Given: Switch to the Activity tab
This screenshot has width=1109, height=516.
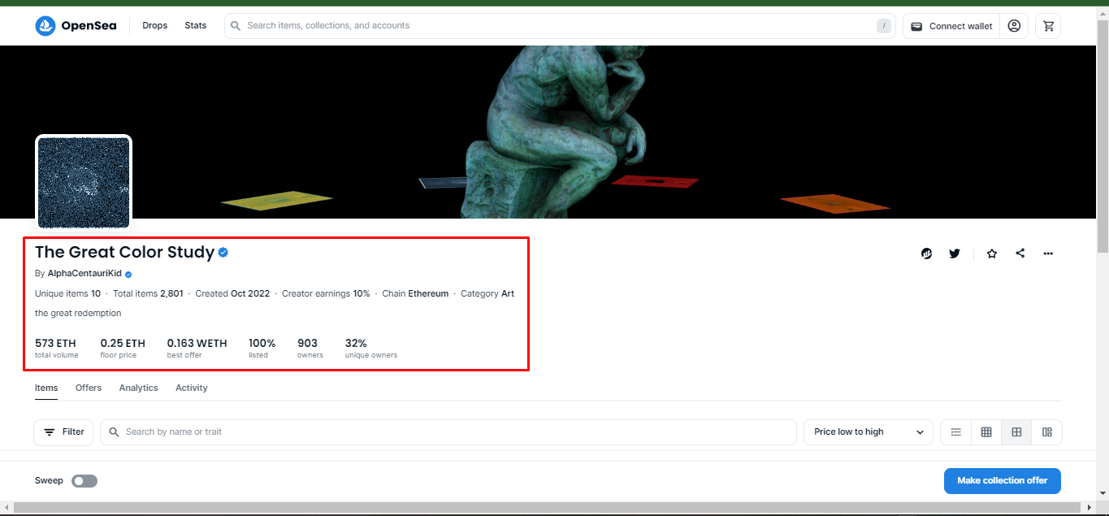Looking at the screenshot, I should click(192, 388).
